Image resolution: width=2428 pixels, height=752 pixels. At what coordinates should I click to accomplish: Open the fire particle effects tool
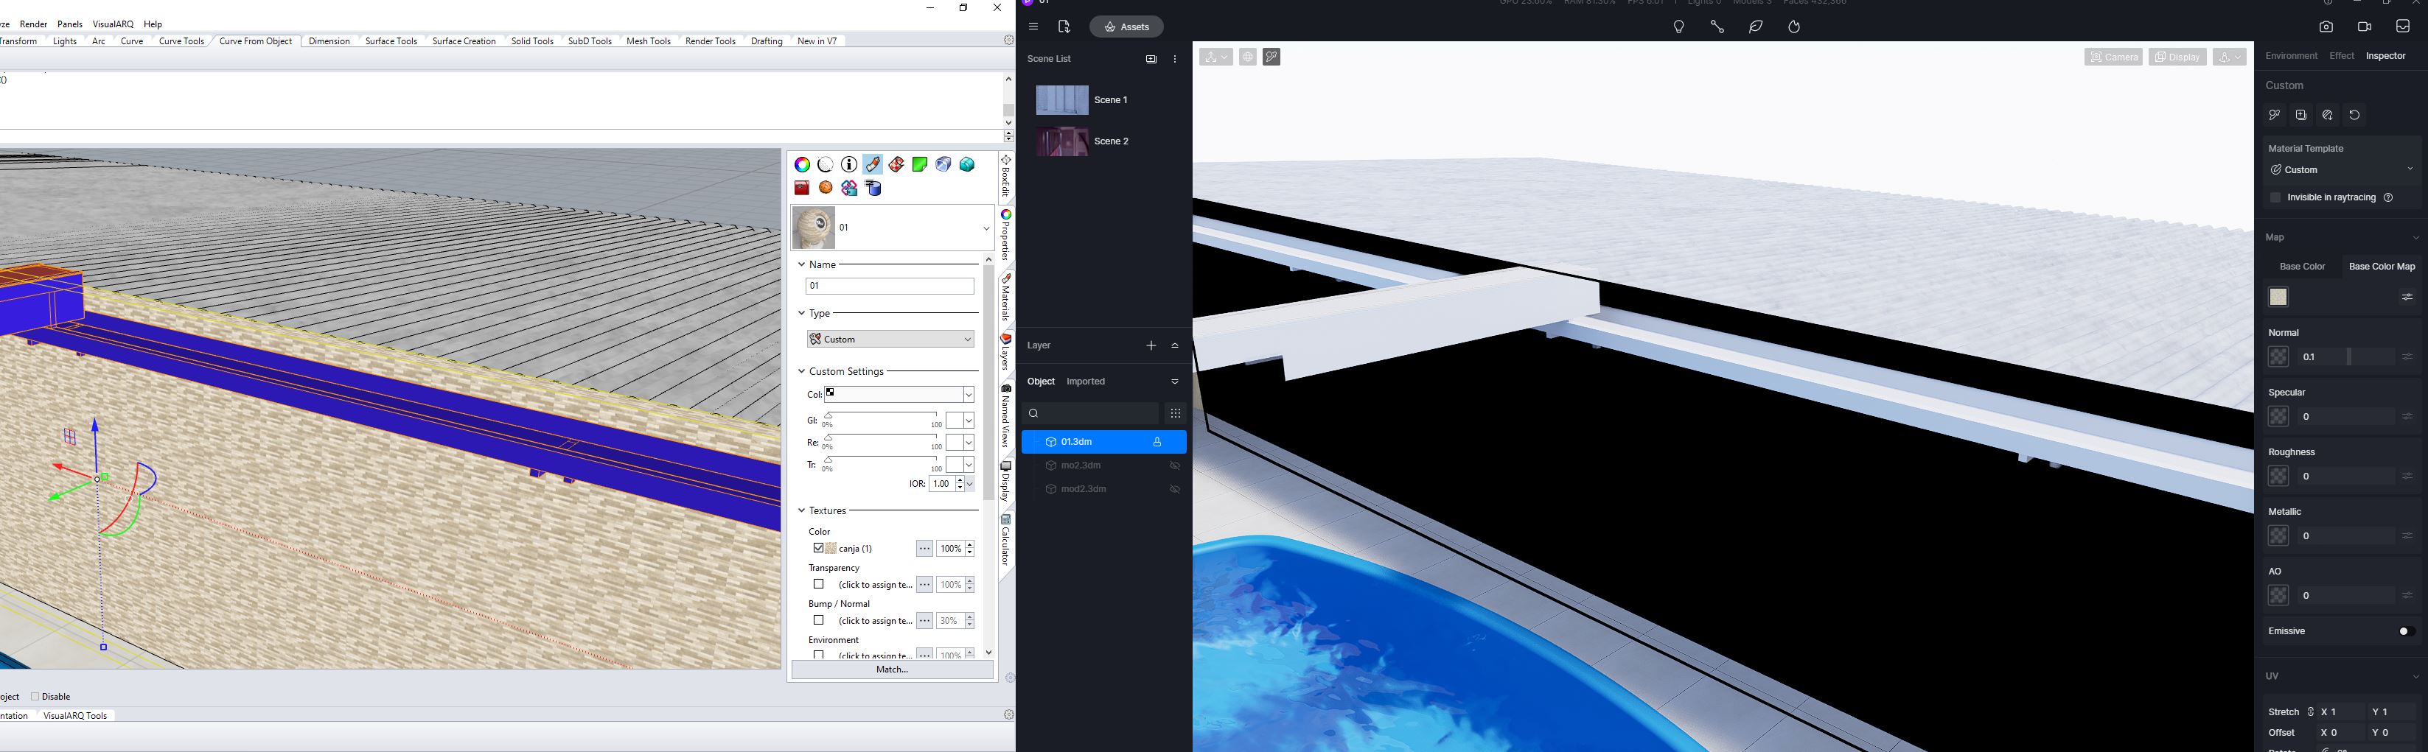pos(1795,27)
